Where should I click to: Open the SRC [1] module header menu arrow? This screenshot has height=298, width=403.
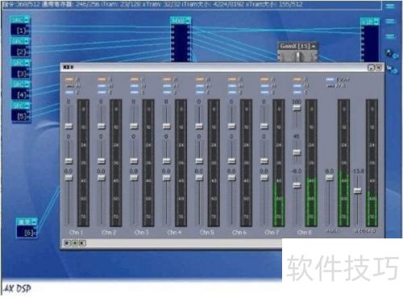(27, 19)
